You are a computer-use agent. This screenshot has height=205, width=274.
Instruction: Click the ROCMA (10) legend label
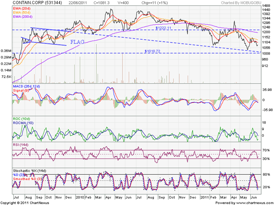point(23,123)
